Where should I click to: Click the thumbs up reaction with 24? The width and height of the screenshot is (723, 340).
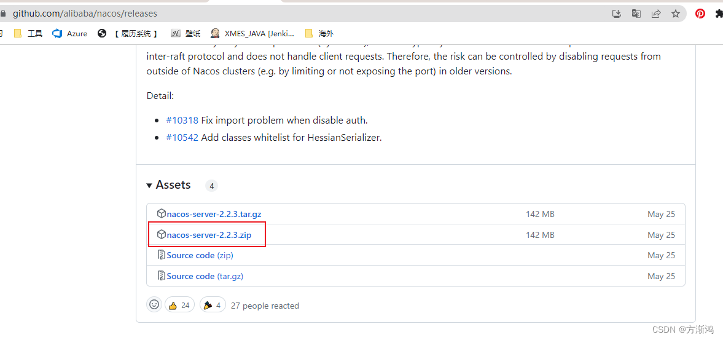click(x=179, y=306)
